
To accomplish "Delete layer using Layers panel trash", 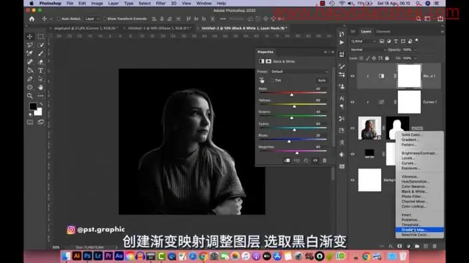I will (434, 246).
